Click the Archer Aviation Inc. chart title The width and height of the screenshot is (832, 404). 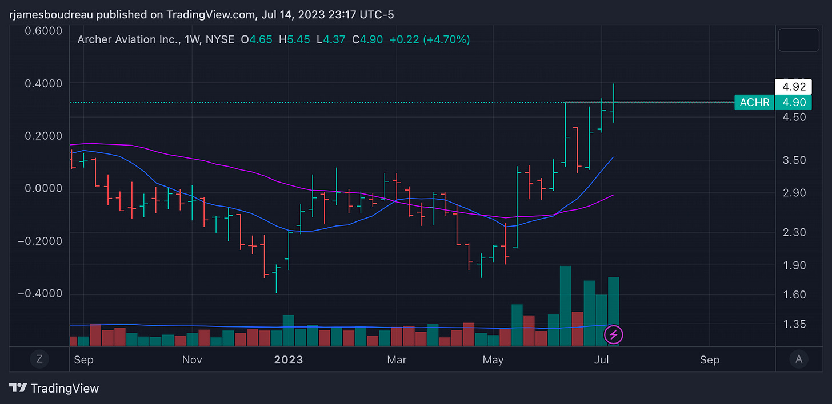(x=155, y=39)
